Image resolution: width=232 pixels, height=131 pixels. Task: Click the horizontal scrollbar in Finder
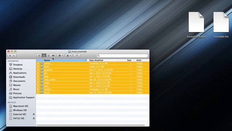point(91,125)
